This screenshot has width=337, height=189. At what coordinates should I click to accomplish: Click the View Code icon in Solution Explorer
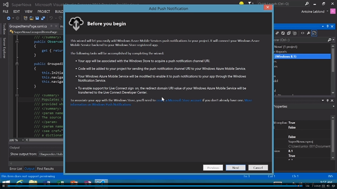point(303,33)
